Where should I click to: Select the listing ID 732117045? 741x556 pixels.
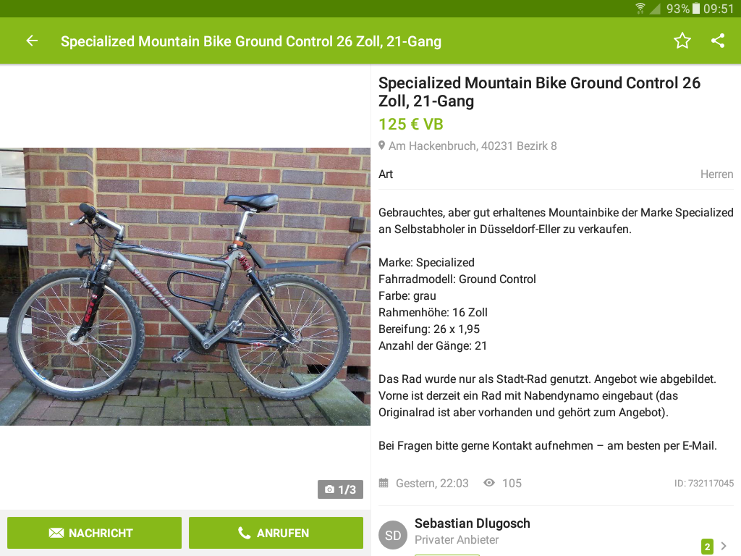(704, 484)
